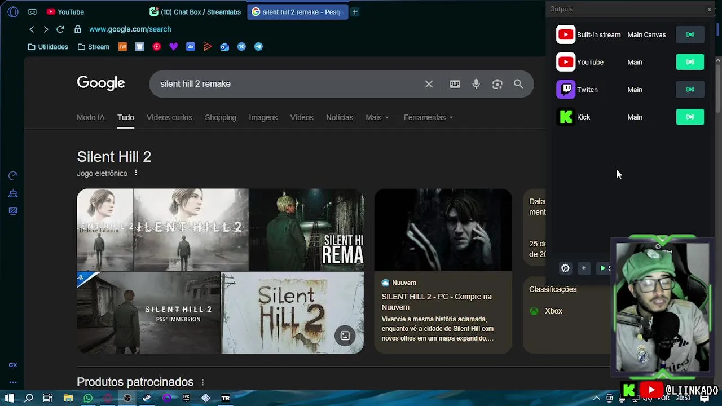Open Steam from the taskbar

147,398
